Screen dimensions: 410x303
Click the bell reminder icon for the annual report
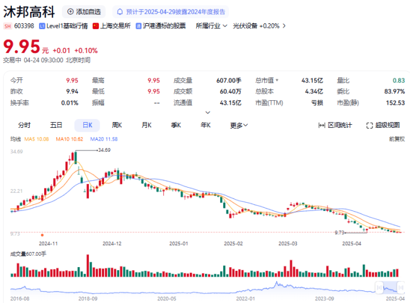coord(120,11)
